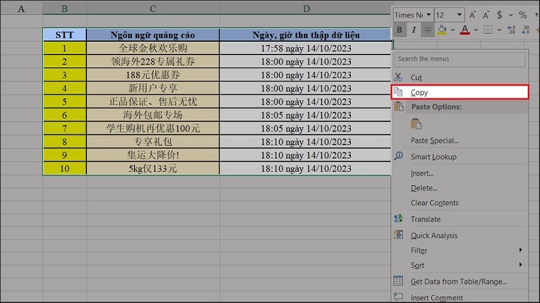Click the STT header cell
The width and height of the screenshot is (540, 303).
[64, 35]
